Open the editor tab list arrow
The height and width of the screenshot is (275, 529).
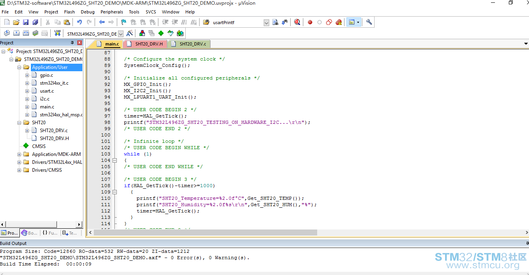(x=526, y=44)
